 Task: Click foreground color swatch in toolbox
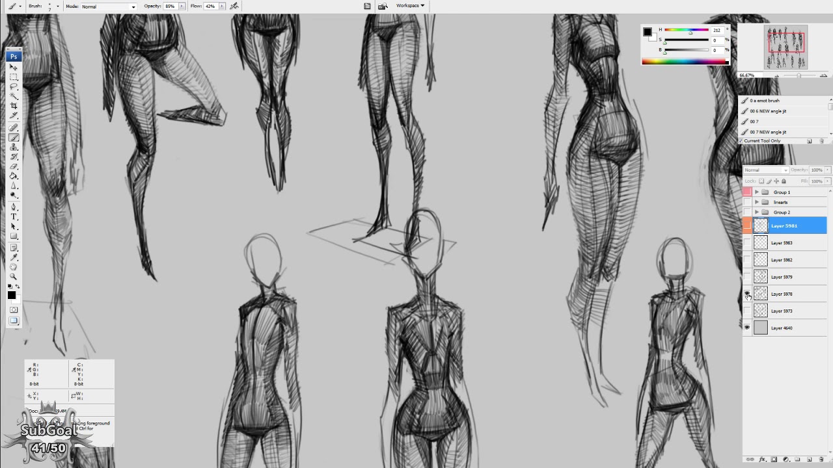pos(11,296)
